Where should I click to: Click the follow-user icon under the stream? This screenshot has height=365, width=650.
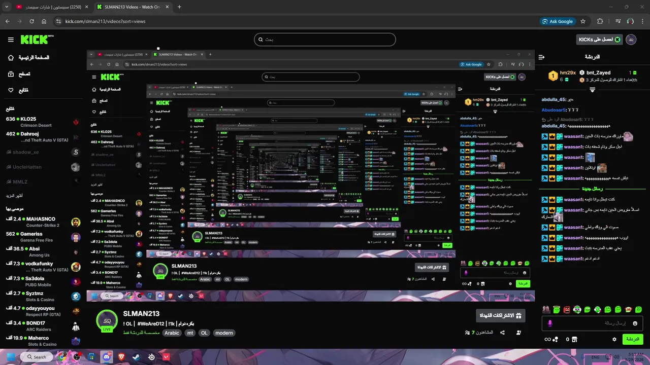tap(518, 333)
